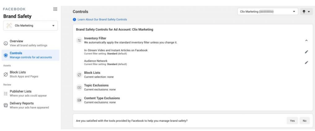
Task: Click the Delivery Reports newspaper icon
Action: pyautogui.click(x=5, y=105)
